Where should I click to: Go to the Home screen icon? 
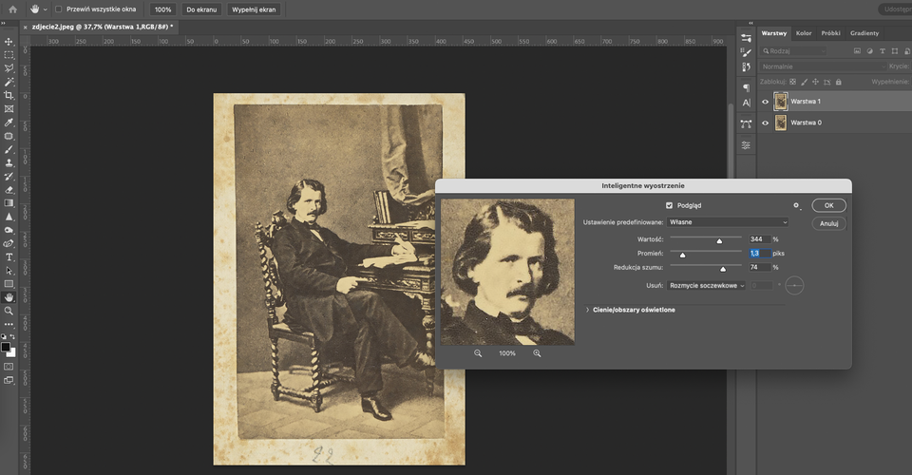pos(12,9)
